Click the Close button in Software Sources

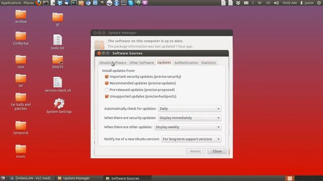pyautogui.click(x=217, y=151)
